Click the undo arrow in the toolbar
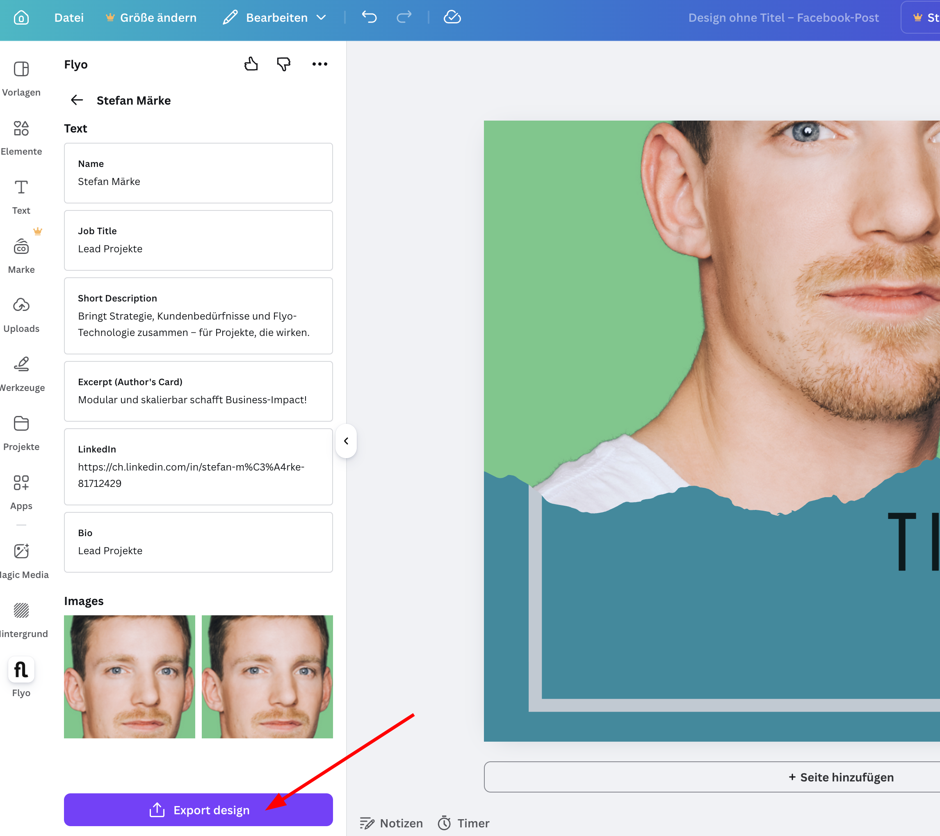This screenshot has width=940, height=836. click(369, 18)
